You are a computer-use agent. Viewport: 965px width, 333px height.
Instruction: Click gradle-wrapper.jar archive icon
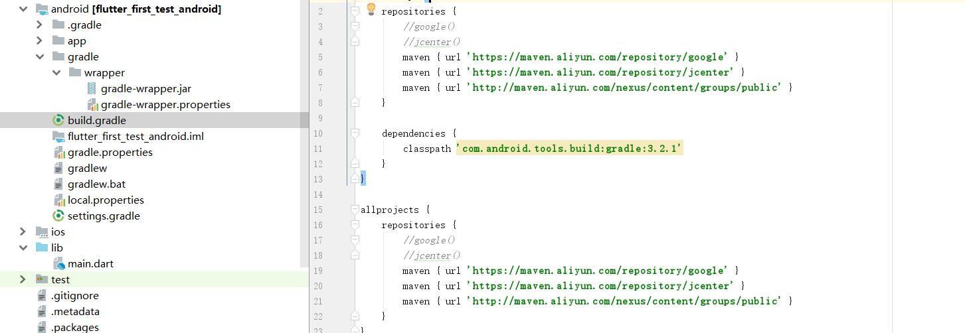92,88
